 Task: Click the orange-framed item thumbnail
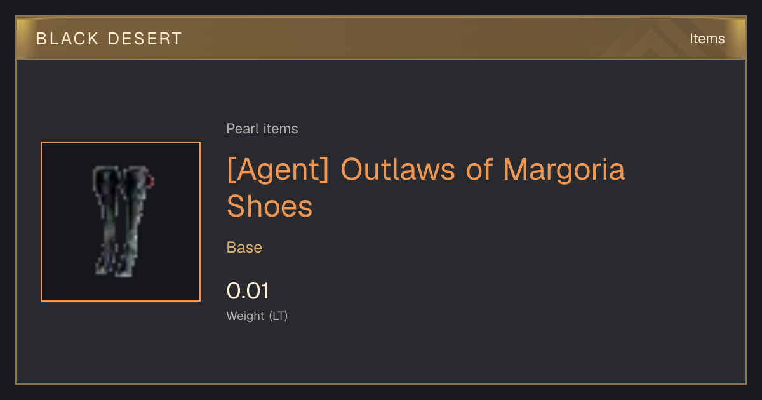point(121,222)
